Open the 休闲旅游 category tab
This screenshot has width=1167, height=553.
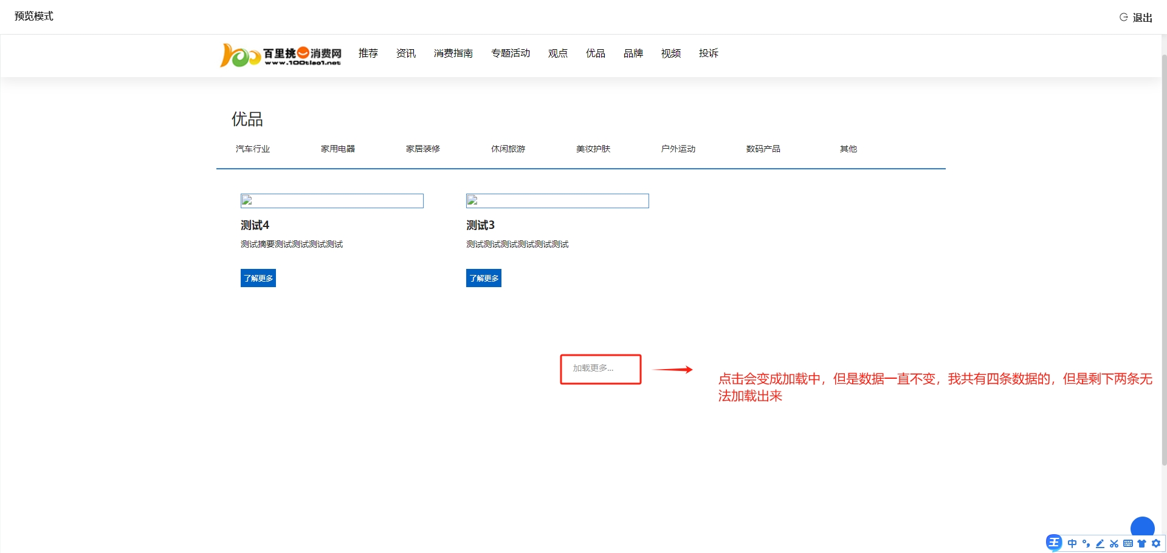pyautogui.click(x=508, y=149)
